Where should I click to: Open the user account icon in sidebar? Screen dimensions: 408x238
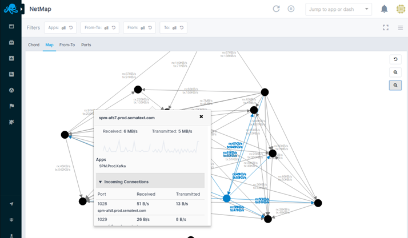11,236
